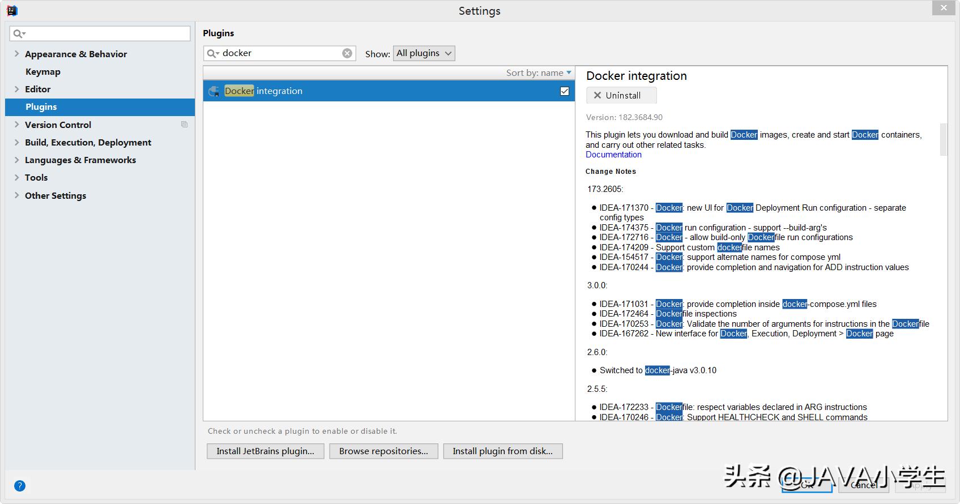Uncheck the Docker integration plugin checkbox

coord(564,91)
